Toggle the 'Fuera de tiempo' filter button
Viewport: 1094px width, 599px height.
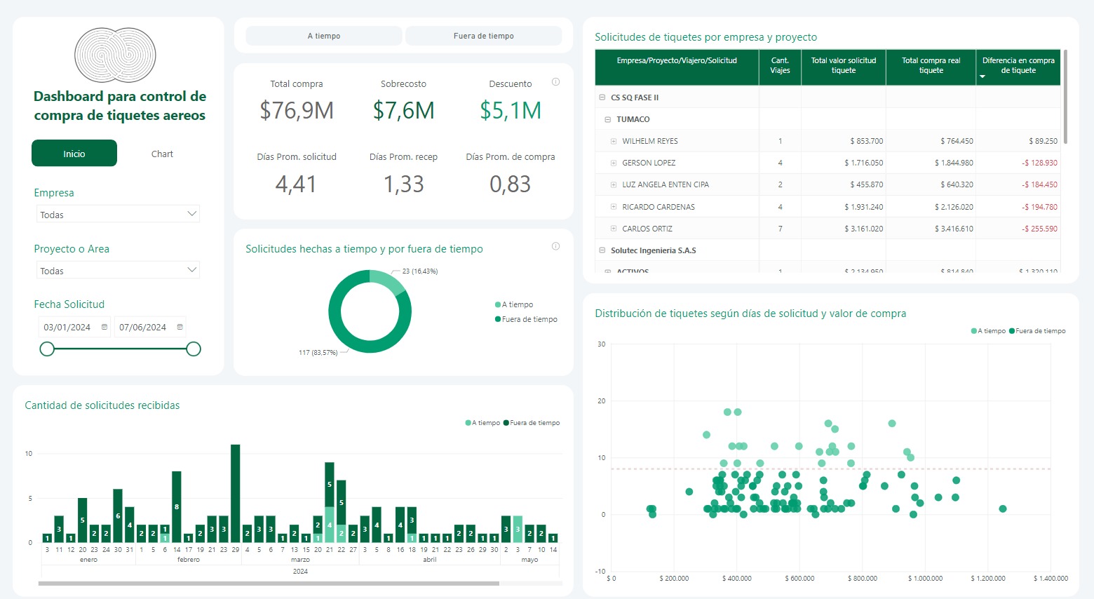click(483, 36)
